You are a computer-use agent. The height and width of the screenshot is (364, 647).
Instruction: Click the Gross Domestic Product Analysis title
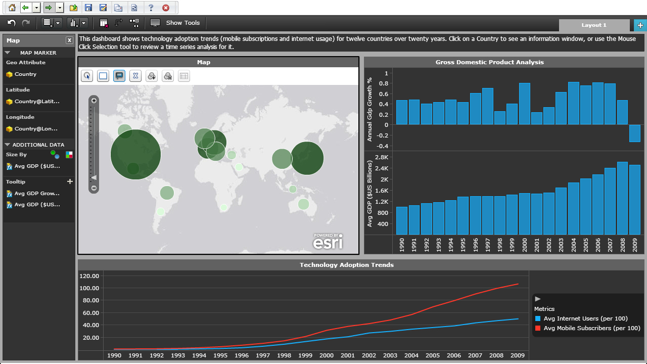pos(490,62)
